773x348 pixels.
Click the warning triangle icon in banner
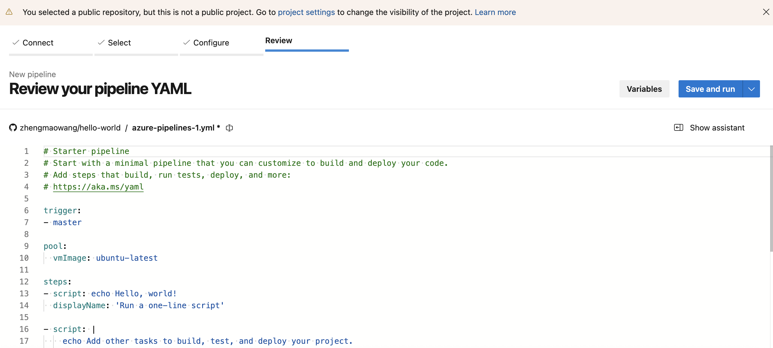point(9,12)
